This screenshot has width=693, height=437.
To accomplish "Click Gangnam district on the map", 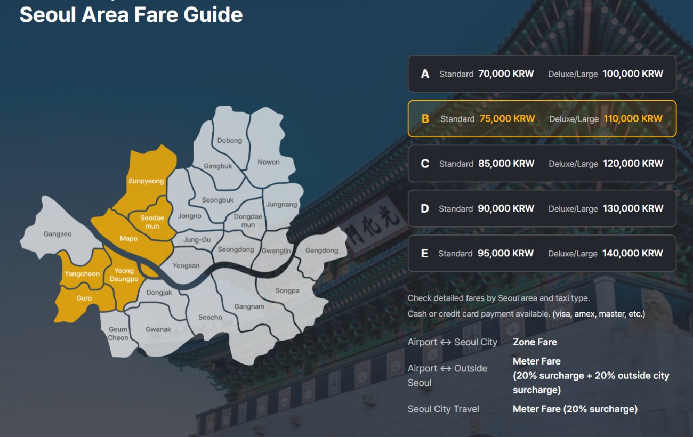I will (249, 306).
